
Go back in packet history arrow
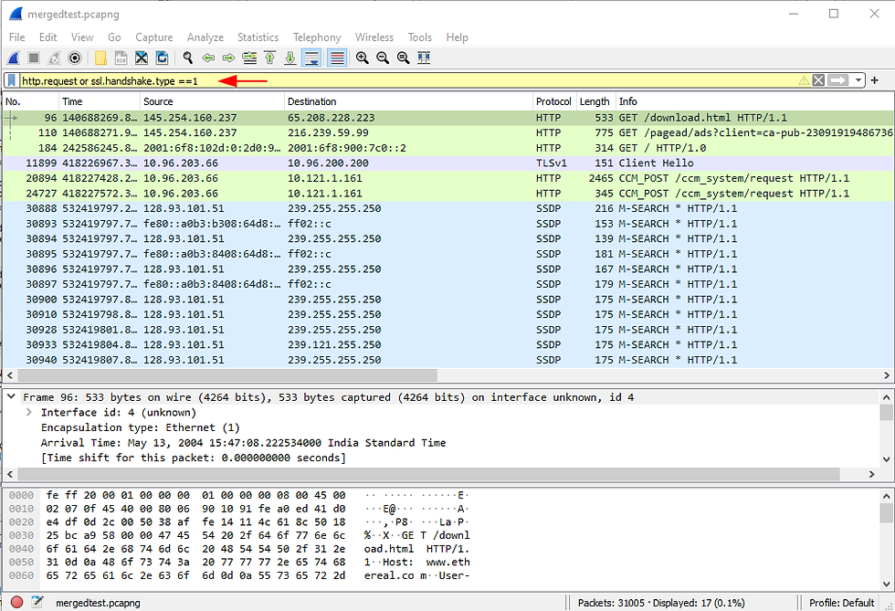pos(208,58)
